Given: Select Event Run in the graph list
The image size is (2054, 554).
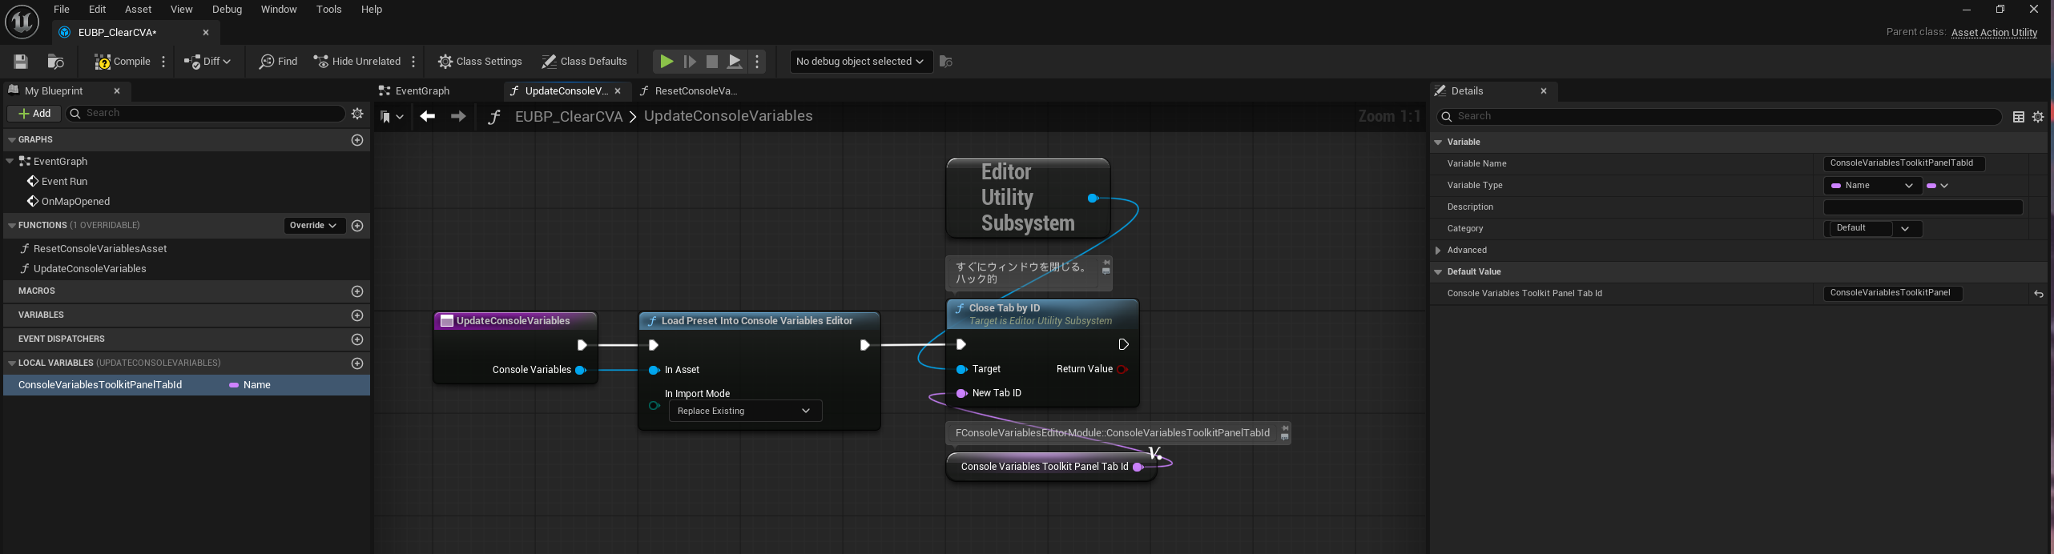Looking at the screenshot, I should tap(64, 182).
